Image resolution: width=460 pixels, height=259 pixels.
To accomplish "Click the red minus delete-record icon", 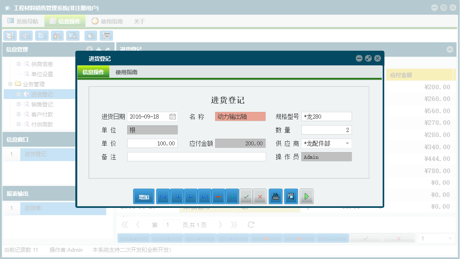I will tap(218, 196).
